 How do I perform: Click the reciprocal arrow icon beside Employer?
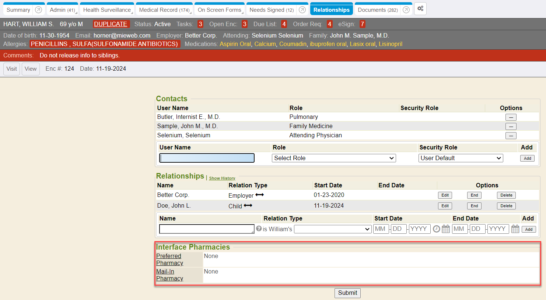pos(260,195)
